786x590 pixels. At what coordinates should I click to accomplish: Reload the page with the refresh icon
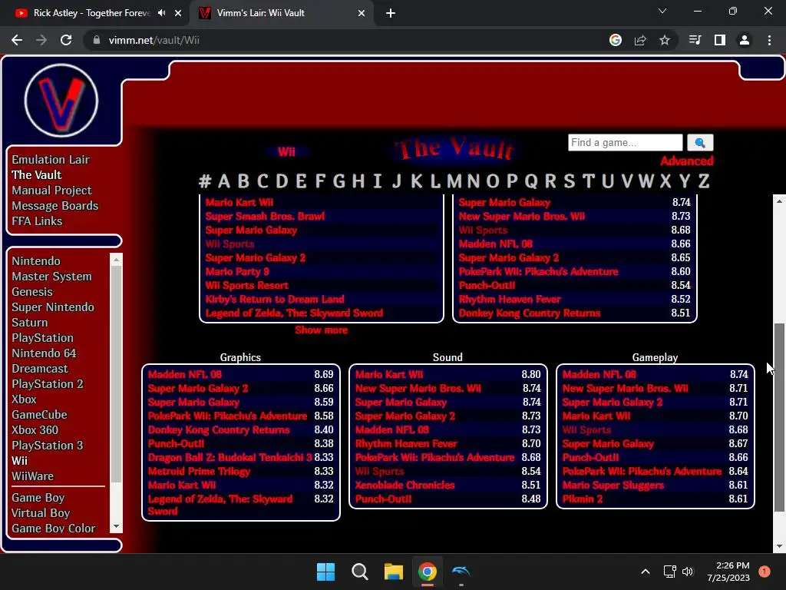66,40
